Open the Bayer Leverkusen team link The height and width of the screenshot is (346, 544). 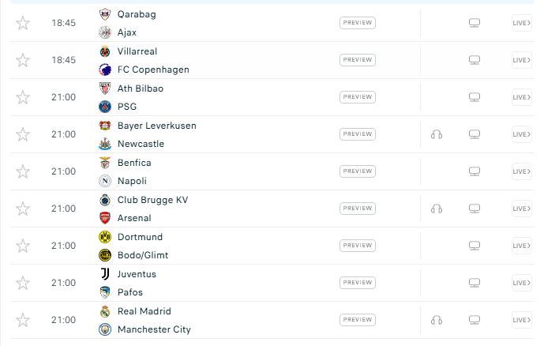click(x=156, y=126)
